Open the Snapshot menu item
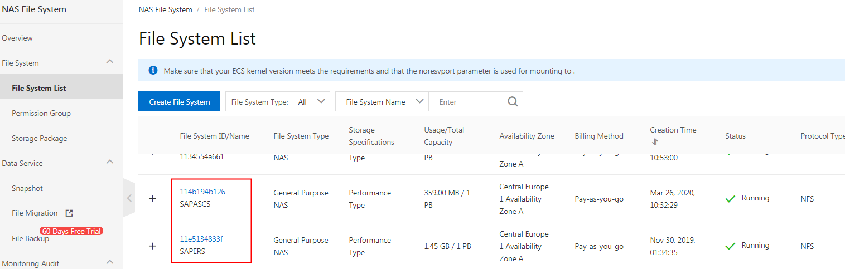 point(27,188)
